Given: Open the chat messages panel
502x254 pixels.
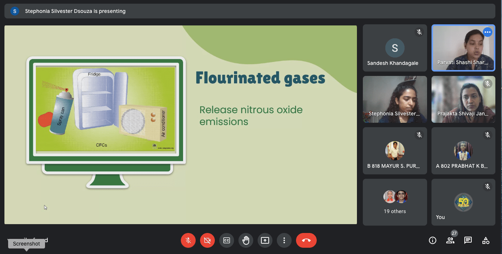Looking at the screenshot, I should tap(468, 240).
